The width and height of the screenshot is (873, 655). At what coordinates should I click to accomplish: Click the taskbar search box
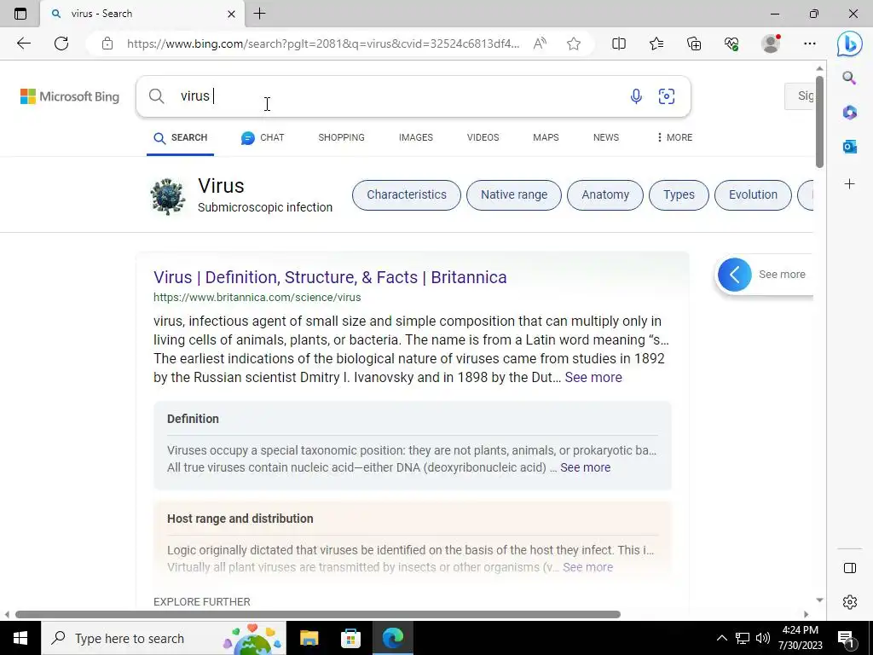163,638
